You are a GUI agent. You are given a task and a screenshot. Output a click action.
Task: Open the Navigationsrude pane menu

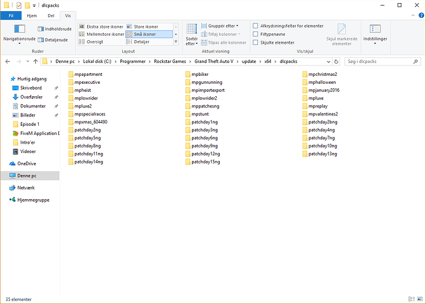coord(19,35)
